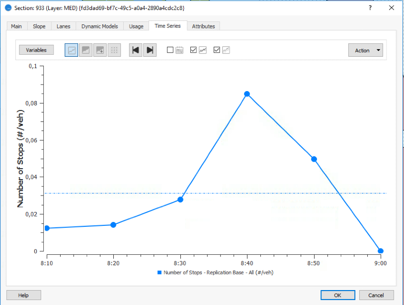Go to the Lanes tab
The height and width of the screenshot is (305, 404).
pos(64,26)
